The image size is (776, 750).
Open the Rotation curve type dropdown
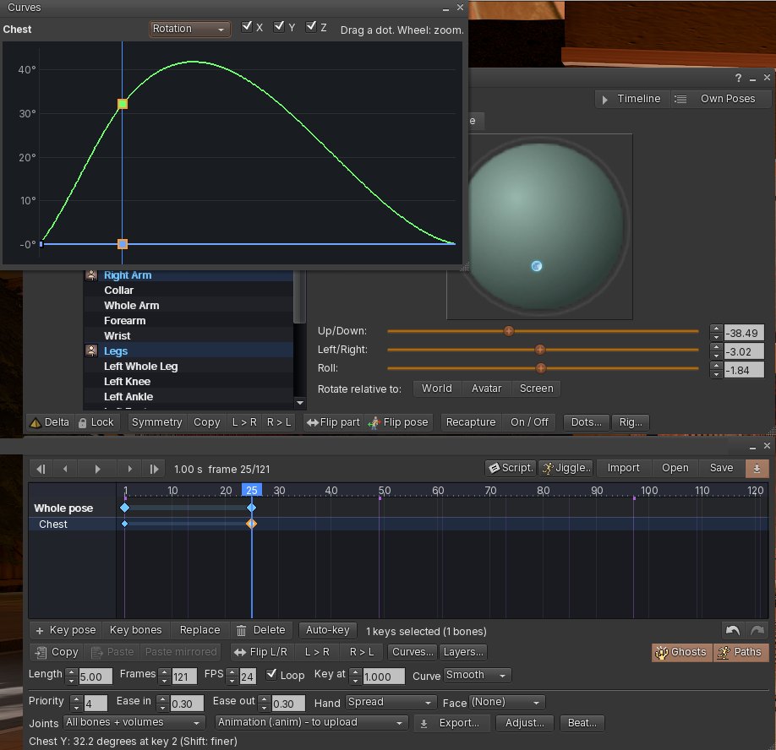[x=190, y=29]
